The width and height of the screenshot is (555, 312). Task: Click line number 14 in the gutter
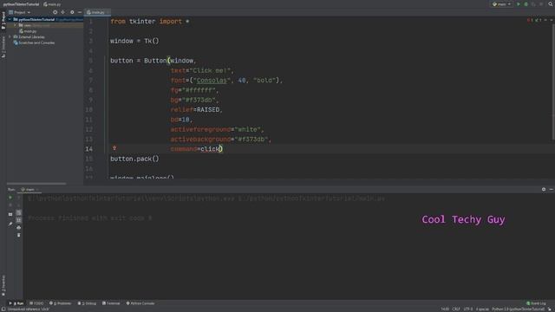click(88, 149)
